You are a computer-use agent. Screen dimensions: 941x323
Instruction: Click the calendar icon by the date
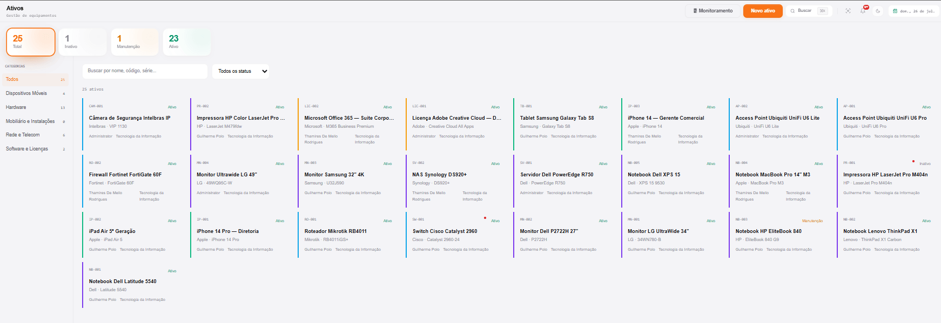click(x=895, y=11)
